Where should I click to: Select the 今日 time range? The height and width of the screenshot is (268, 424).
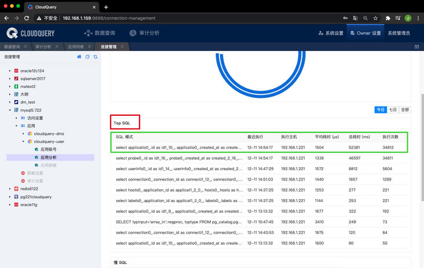click(381, 109)
